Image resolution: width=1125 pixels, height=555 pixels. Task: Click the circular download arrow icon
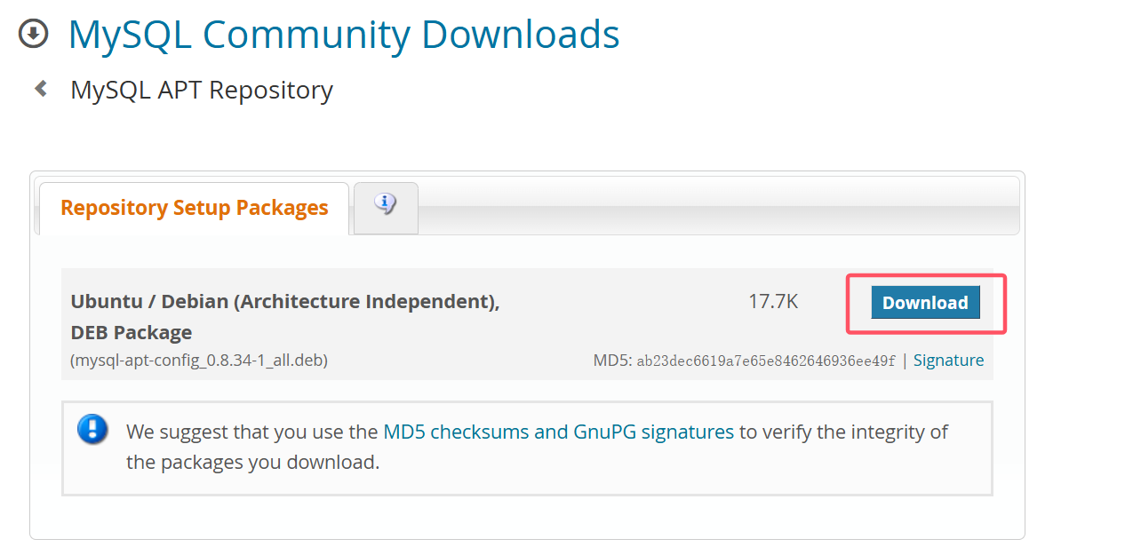(x=34, y=35)
